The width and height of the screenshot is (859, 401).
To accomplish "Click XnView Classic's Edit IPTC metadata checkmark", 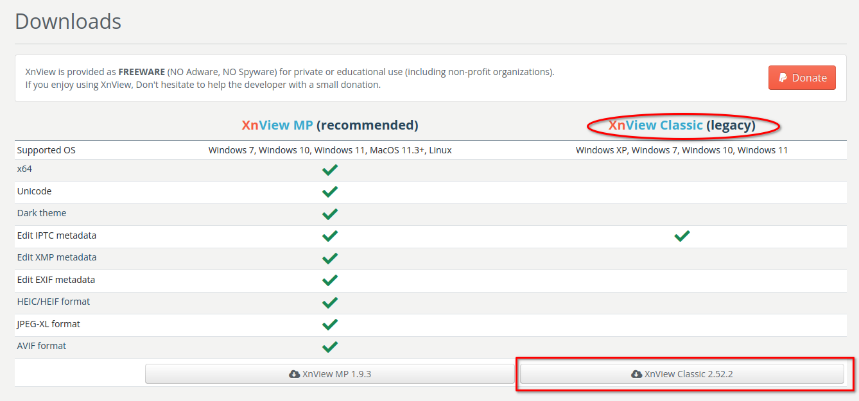I will tap(682, 236).
